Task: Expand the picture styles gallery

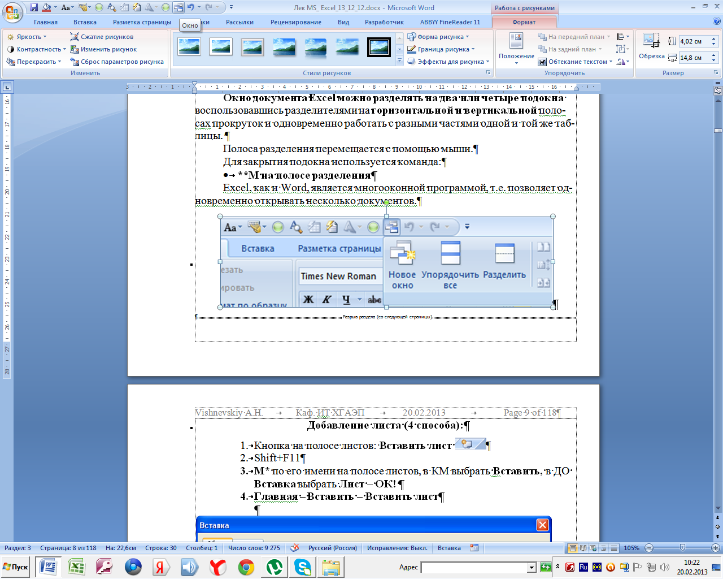Action: (400, 61)
